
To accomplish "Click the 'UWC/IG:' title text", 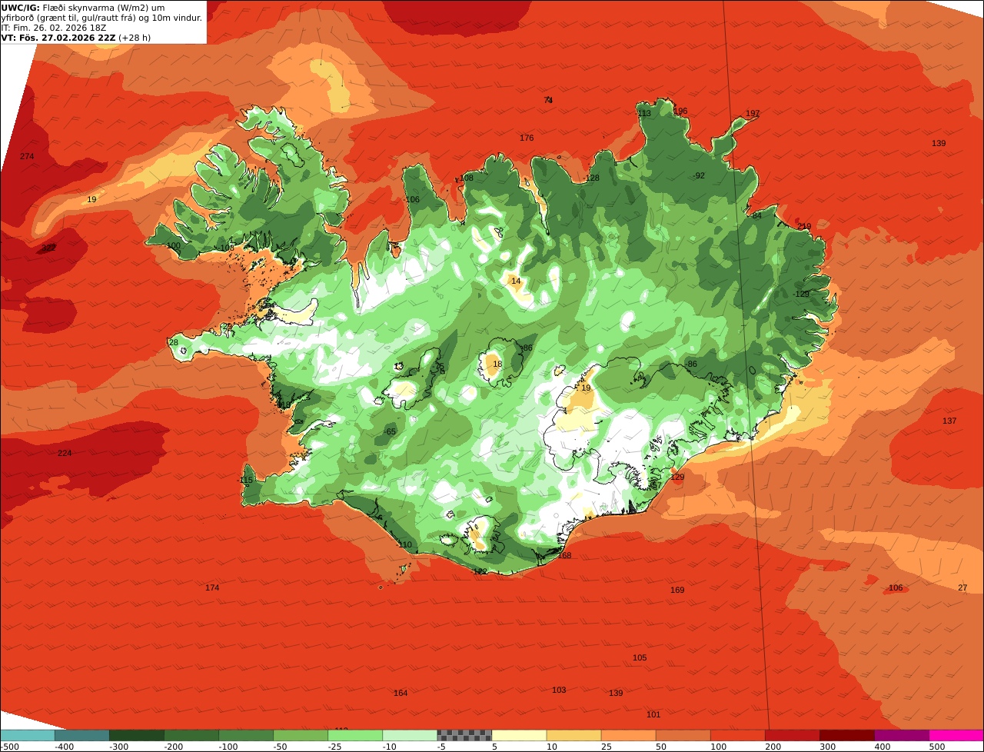I will pos(20,7).
